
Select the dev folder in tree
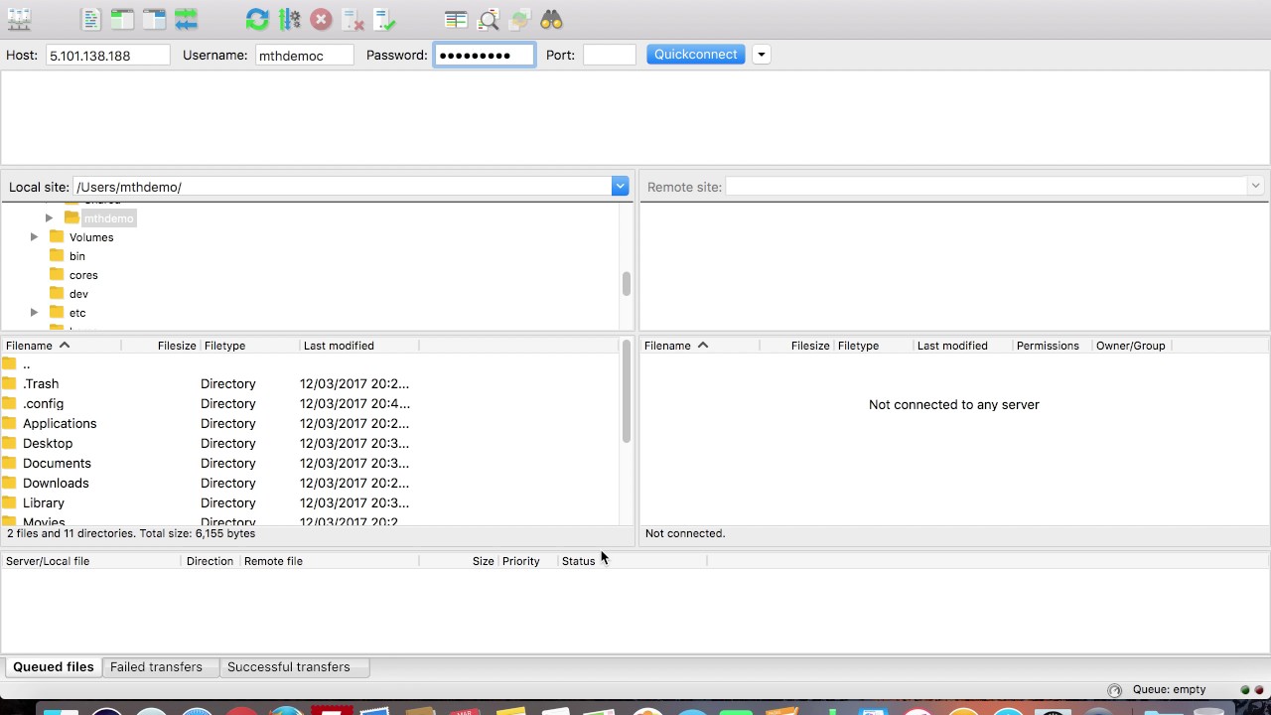[x=78, y=294]
